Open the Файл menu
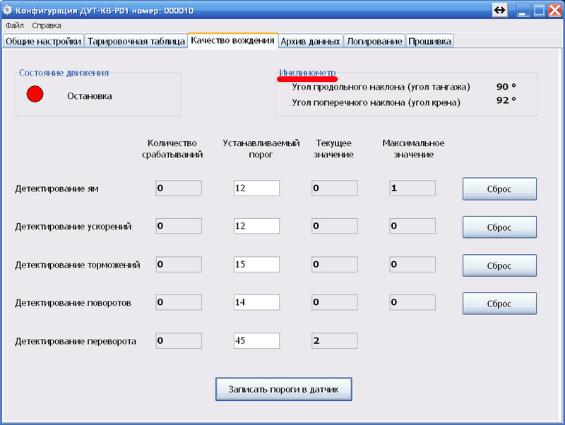 [x=14, y=25]
